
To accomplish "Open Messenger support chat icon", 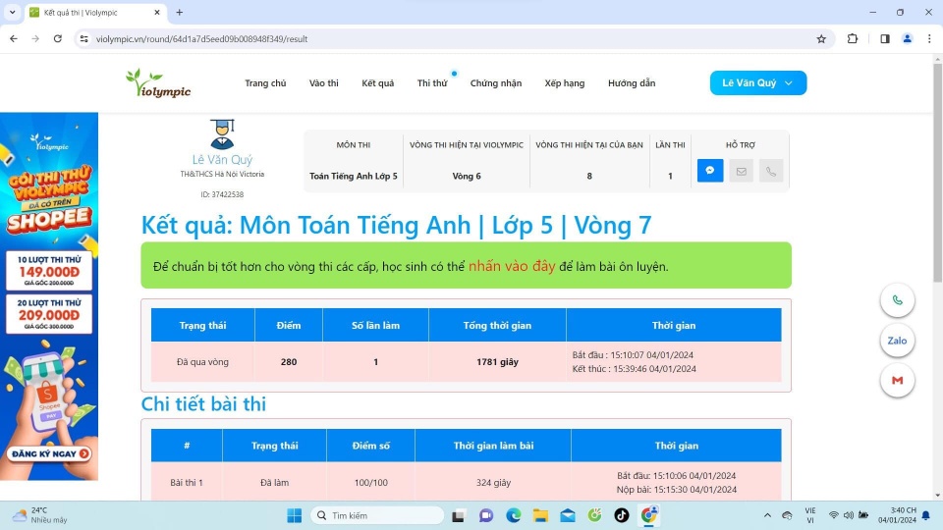I will pyautogui.click(x=710, y=171).
